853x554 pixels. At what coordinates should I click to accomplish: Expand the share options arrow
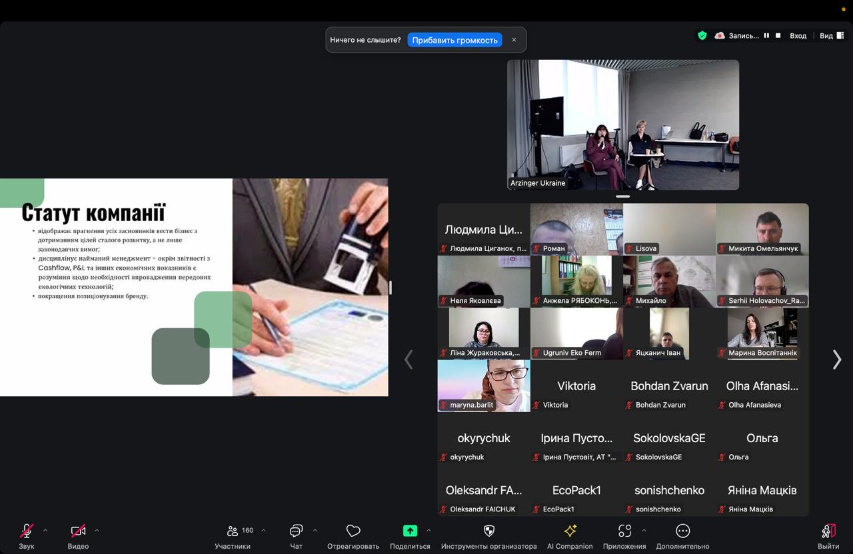(428, 531)
